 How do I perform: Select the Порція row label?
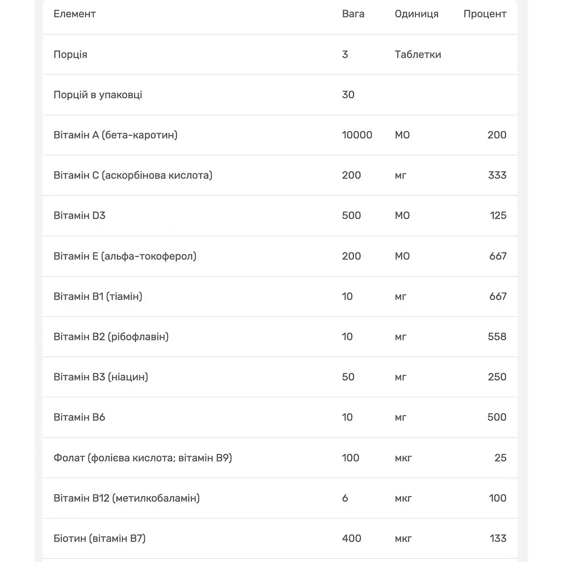point(70,54)
